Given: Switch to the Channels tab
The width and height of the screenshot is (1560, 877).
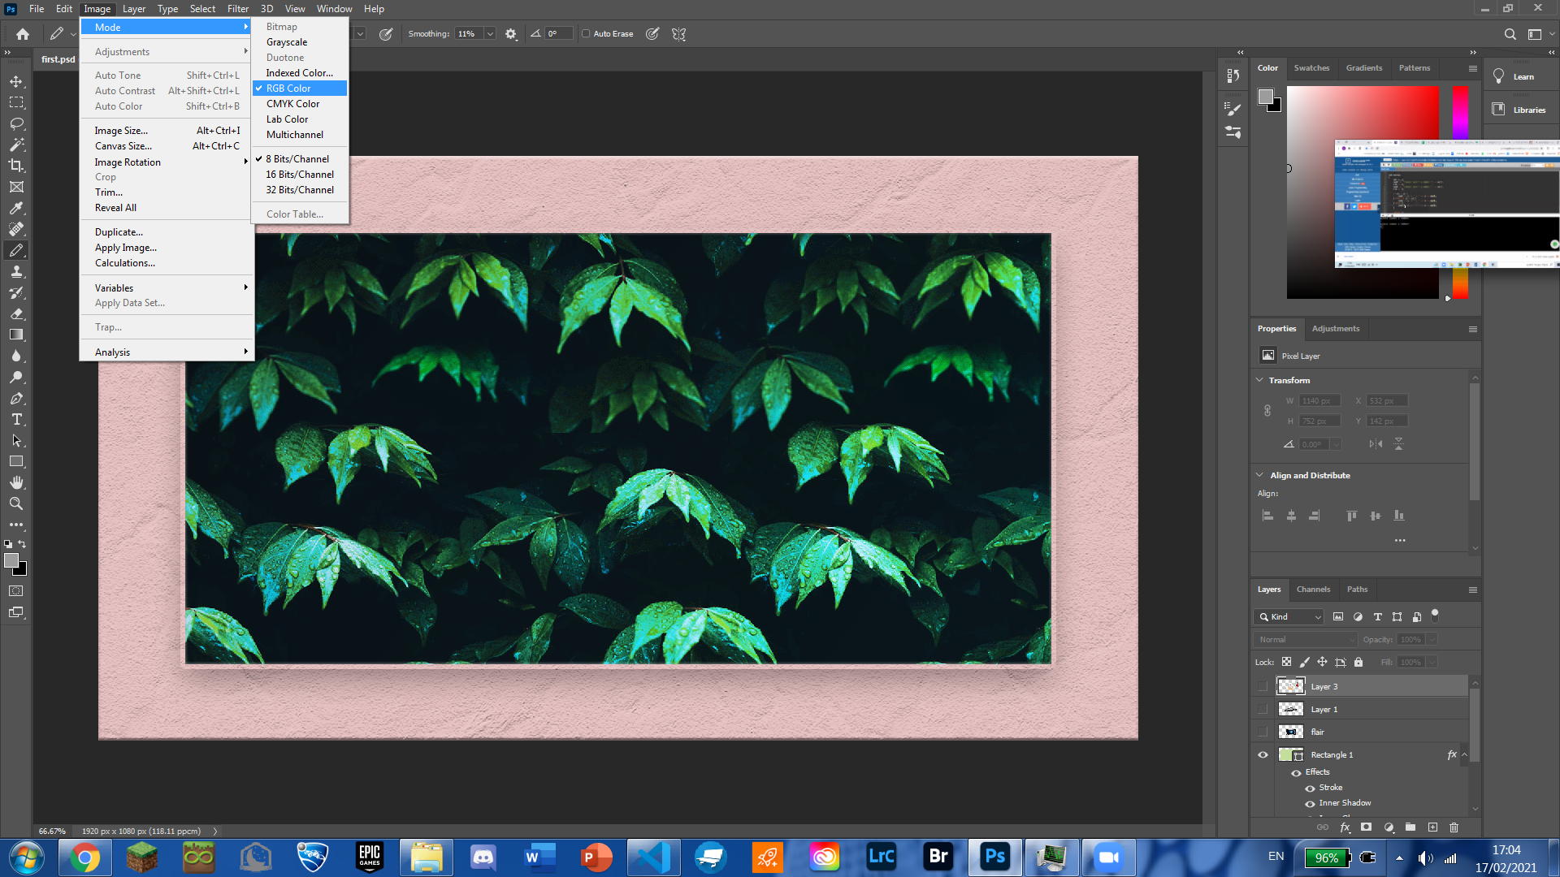Looking at the screenshot, I should click(x=1312, y=588).
